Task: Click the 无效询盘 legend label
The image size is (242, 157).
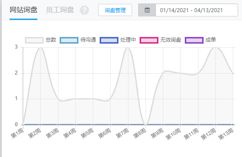Action: (x=171, y=40)
